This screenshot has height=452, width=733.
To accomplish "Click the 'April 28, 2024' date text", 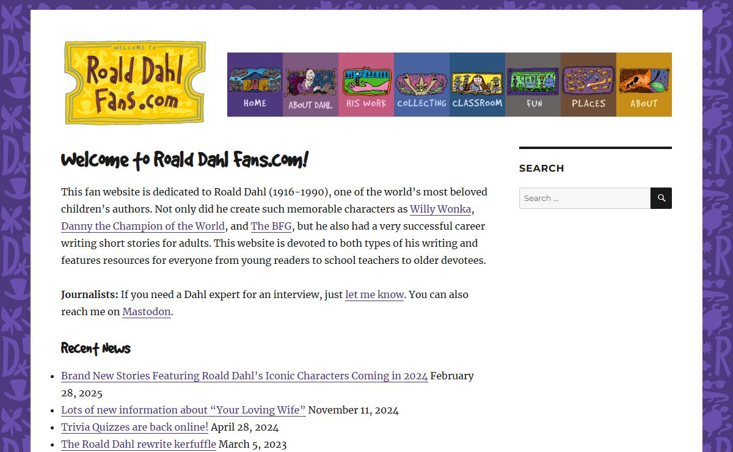I will click(245, 427).
